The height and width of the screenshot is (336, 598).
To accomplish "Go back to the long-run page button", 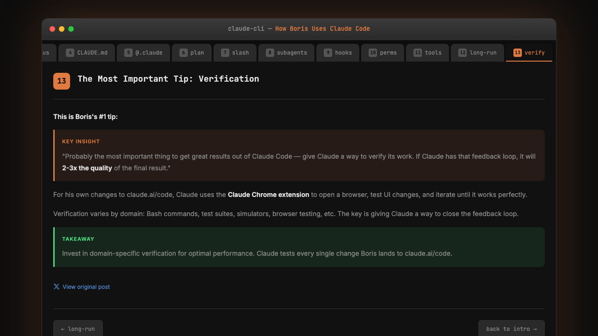I will [78, 329].
